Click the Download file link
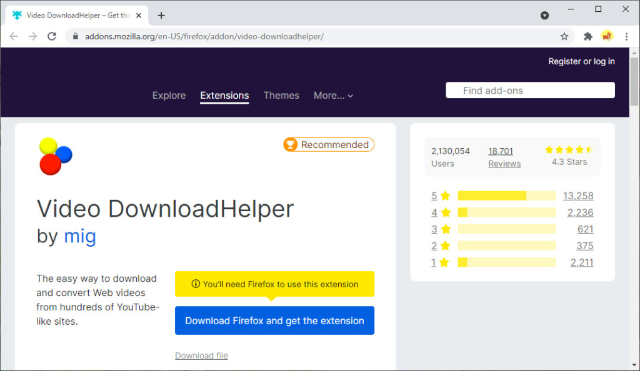The height and width of the screenshot is (371, 640). click(x=201, y=355)
